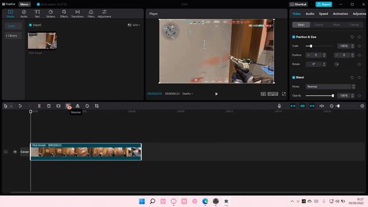This screenshot has height=207, width=368.
Task: Click the Rotate icon in timeline toolbar
Action: pos(87,106)
